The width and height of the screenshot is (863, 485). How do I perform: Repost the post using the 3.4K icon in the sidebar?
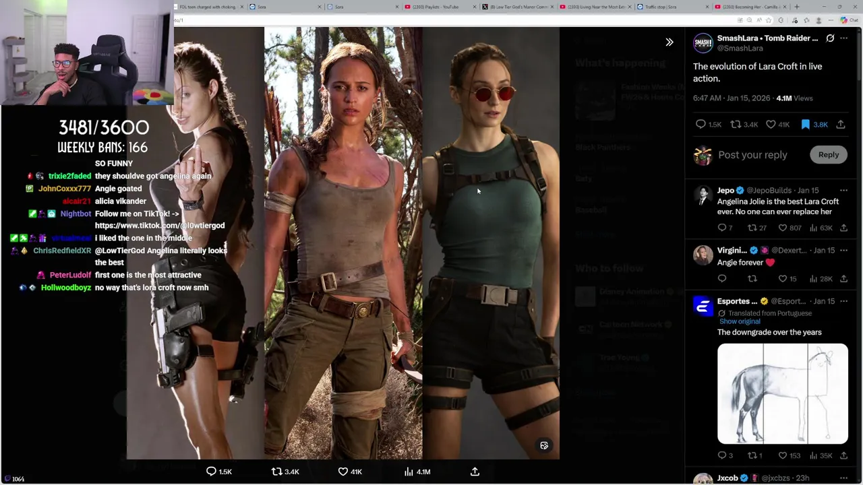point(744,125)
